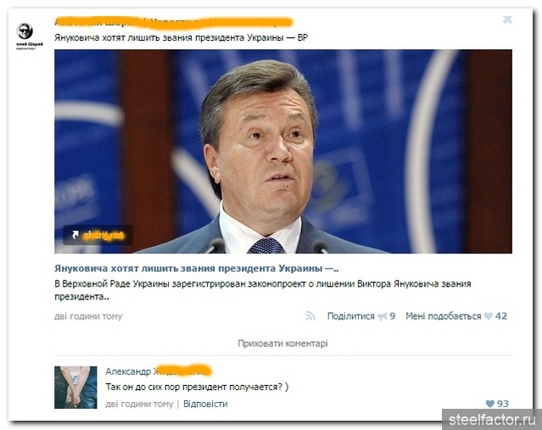Collapse comments with Приховати коментарі
The height and width of the screenshot is (430, 542).
coord(282,343)
